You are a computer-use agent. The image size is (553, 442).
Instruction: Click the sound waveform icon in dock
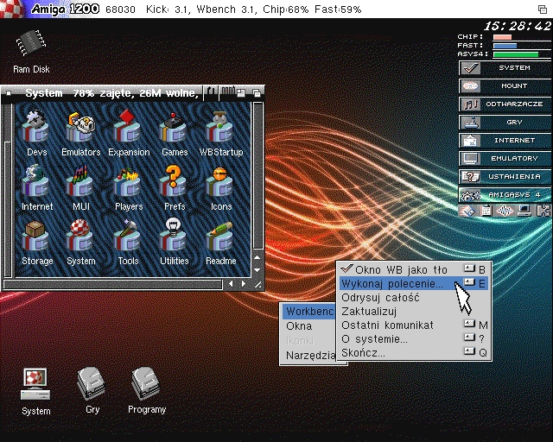pyautogui.click(x=505, y=211)
